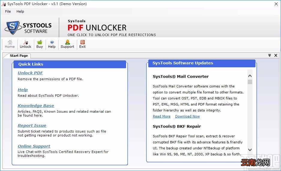Click Download Now under Mail Converter

pos(187,116)
